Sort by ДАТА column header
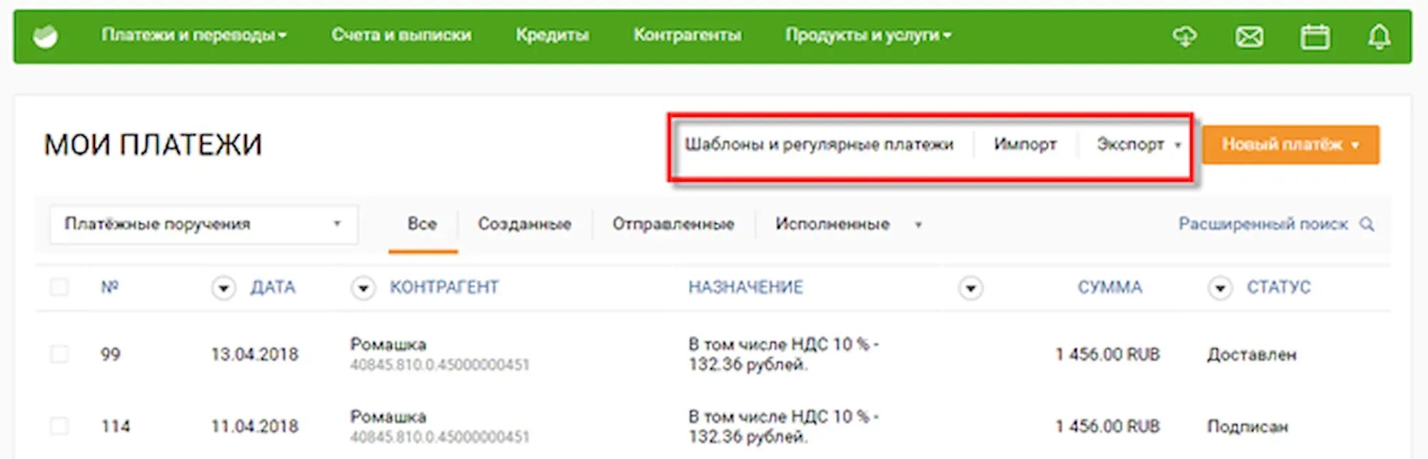The image size is (1428, 459). click(273, 287)
